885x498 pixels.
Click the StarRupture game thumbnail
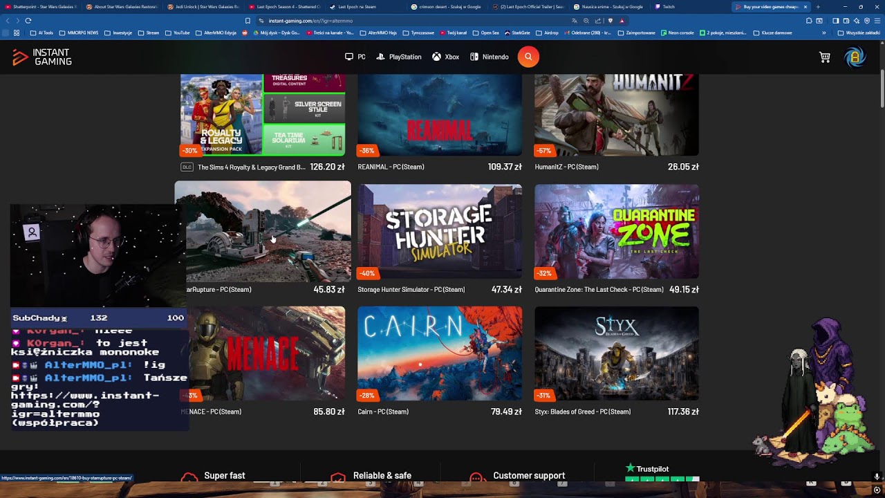[263, 232]
